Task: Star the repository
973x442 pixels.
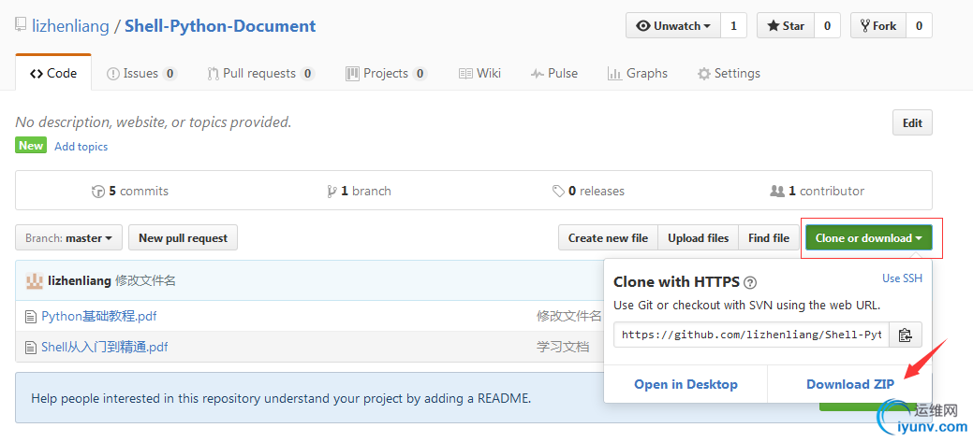Action: [786, 26]
